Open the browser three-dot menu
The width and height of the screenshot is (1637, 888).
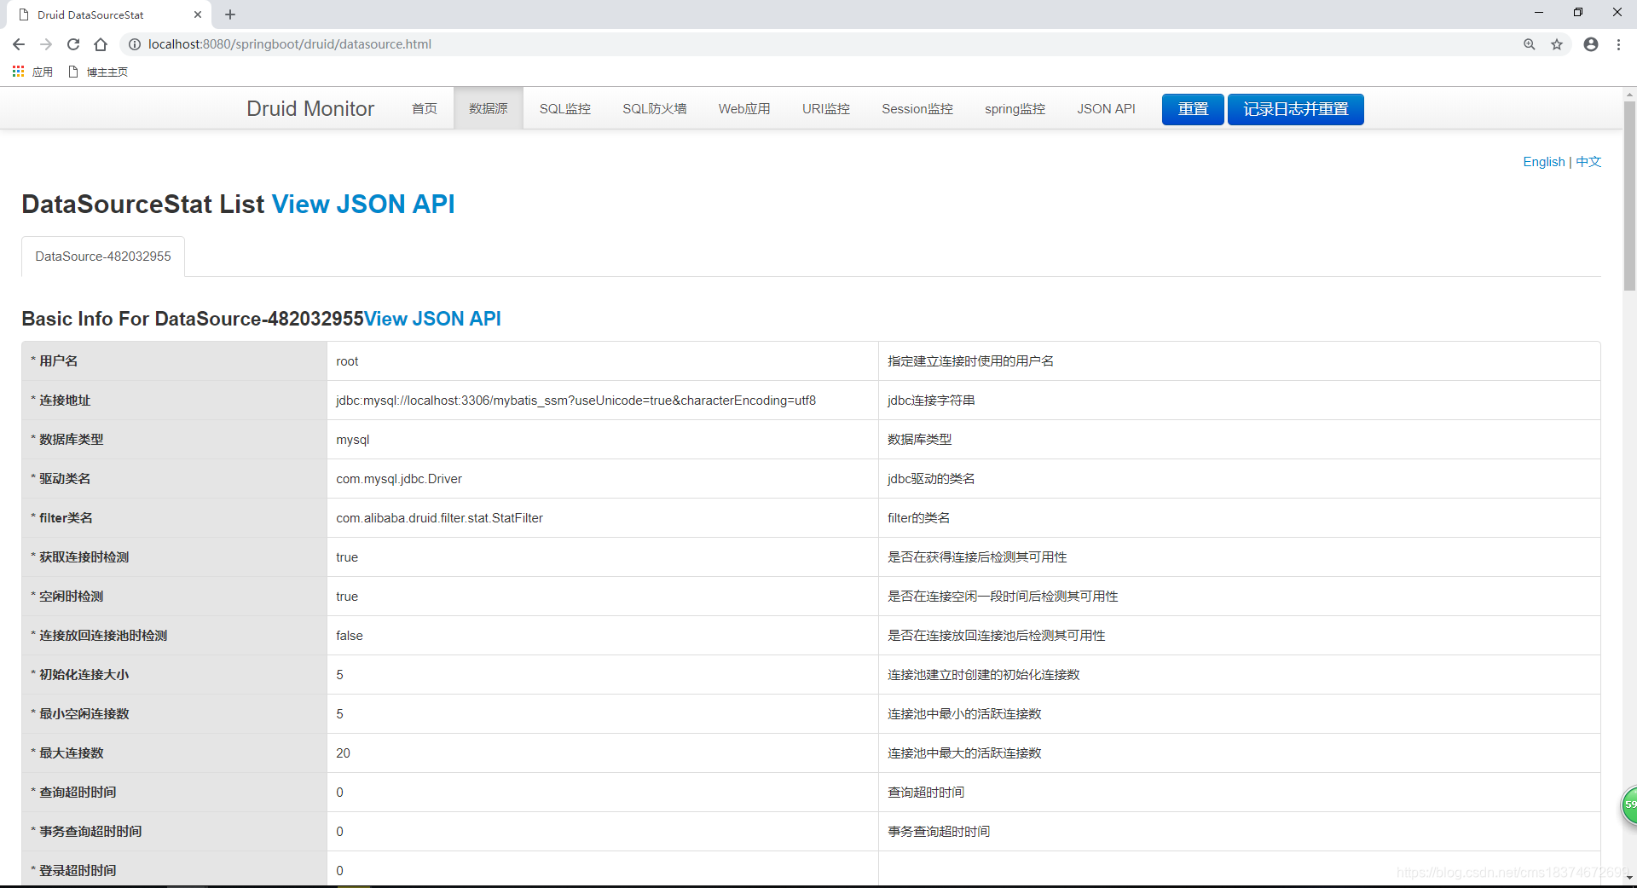[1619, 44]
